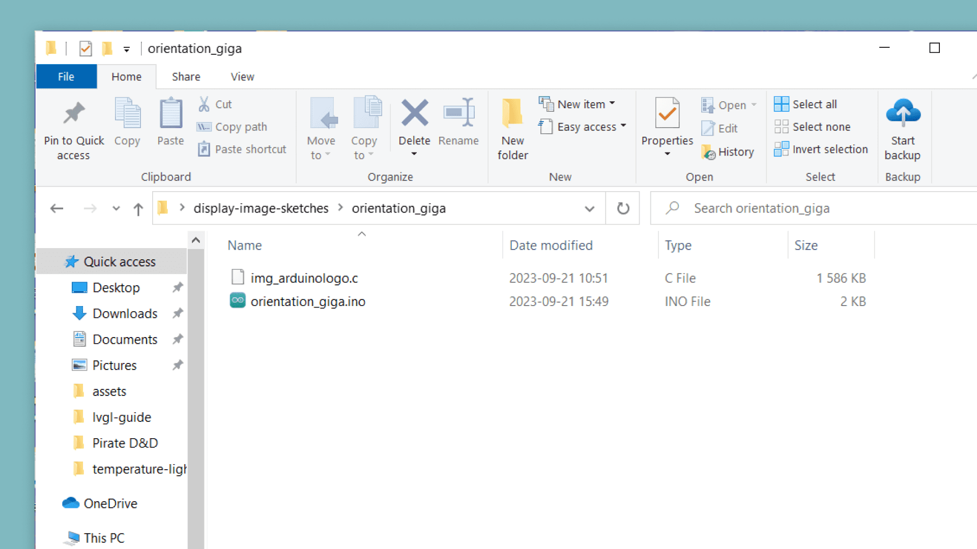Viewport: 977px width, 549px height.
Task: Open the Share ribbon tab
Action: point(186,77)
